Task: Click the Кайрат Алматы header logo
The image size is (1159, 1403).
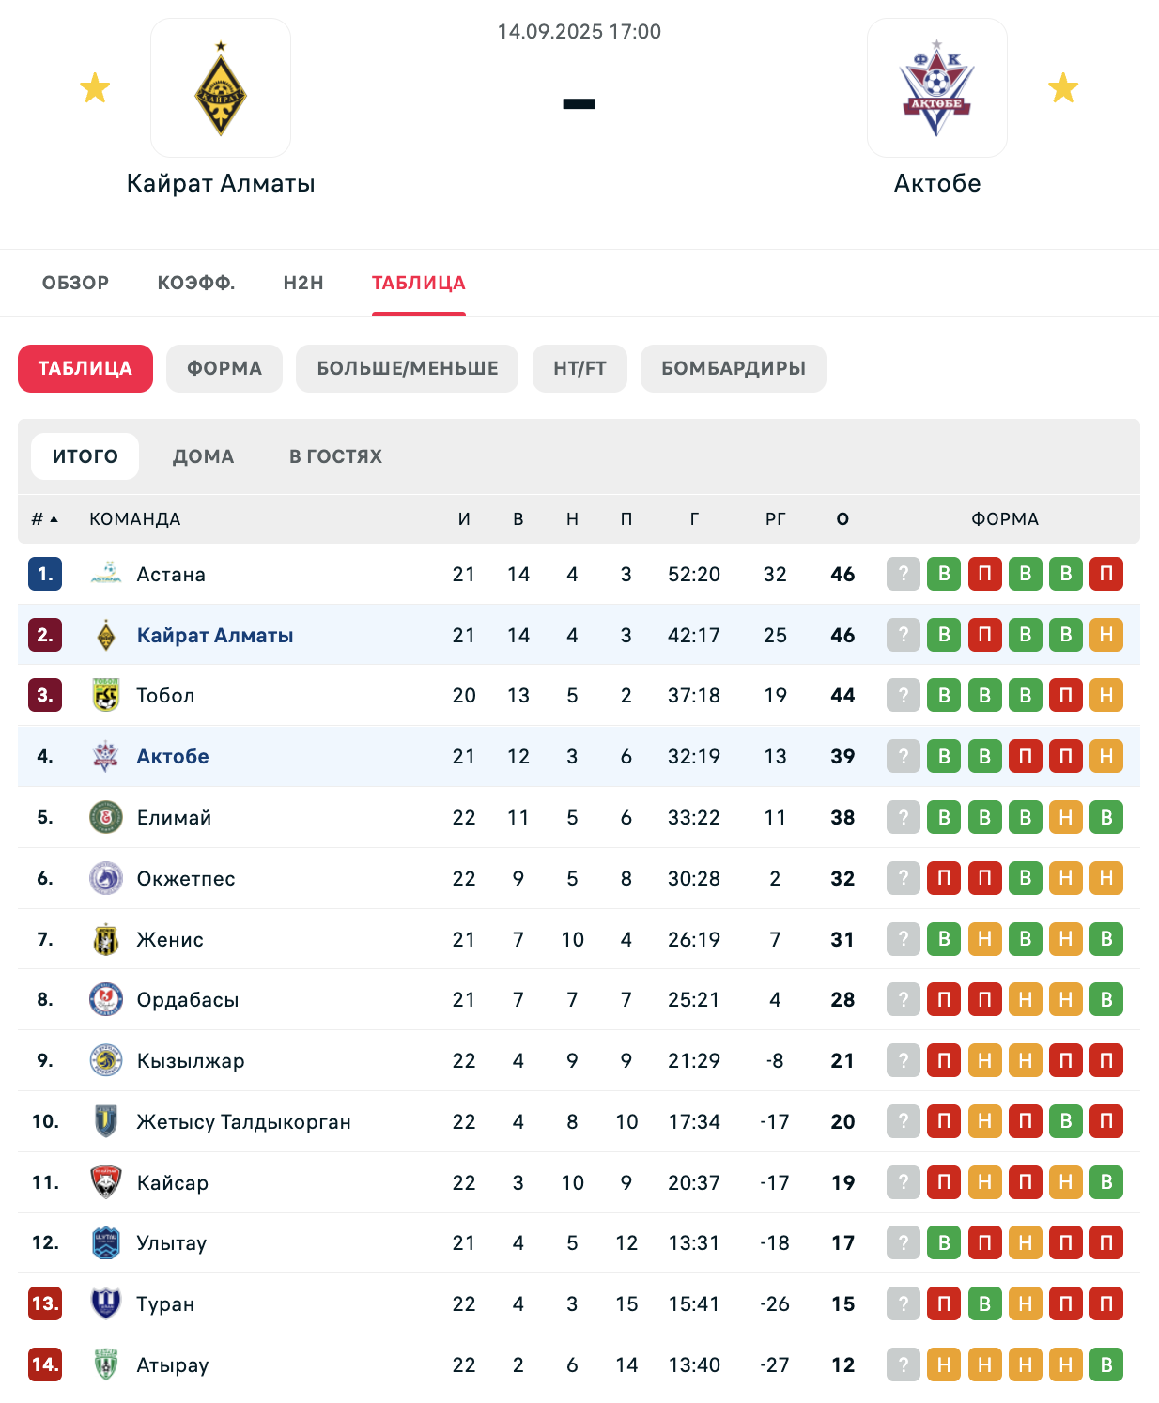Action: [221, 88]
